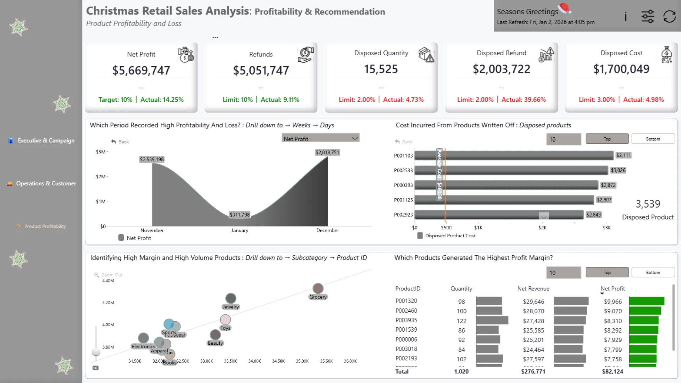Click the scatter chart vertical zoom slider handle
681x383 pixels.
coord(96,352)
